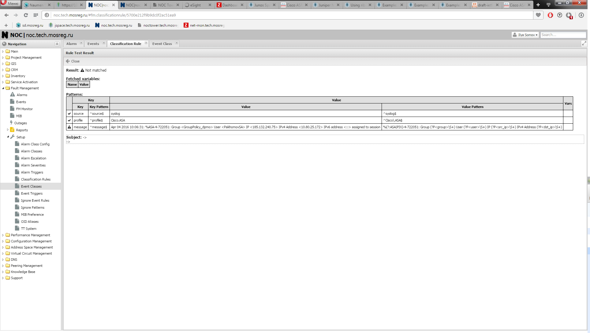This screenshot has width=590, height=333.
Task: Click the bookmark heart icon in the address bar
Action: tap(538, 15)
